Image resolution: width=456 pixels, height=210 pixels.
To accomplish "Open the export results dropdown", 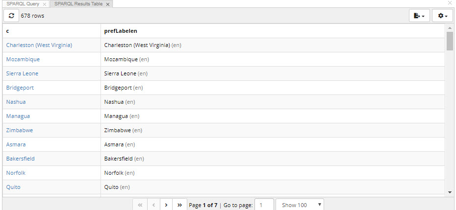I will [419, 16].
